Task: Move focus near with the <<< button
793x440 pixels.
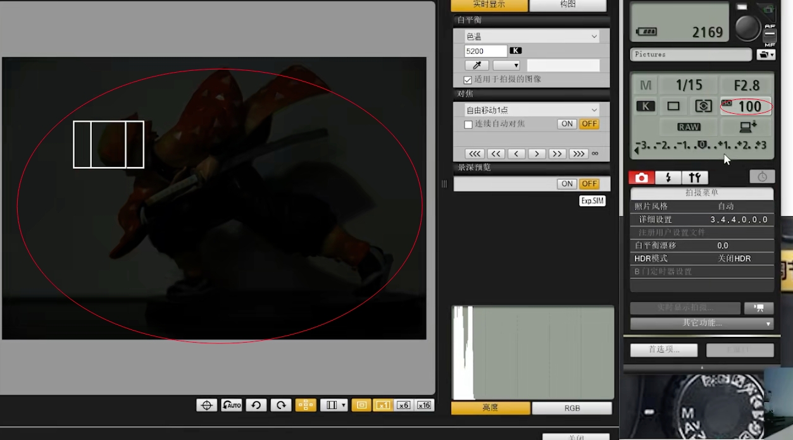Action: pyautogui.click(x=475, y=154)
